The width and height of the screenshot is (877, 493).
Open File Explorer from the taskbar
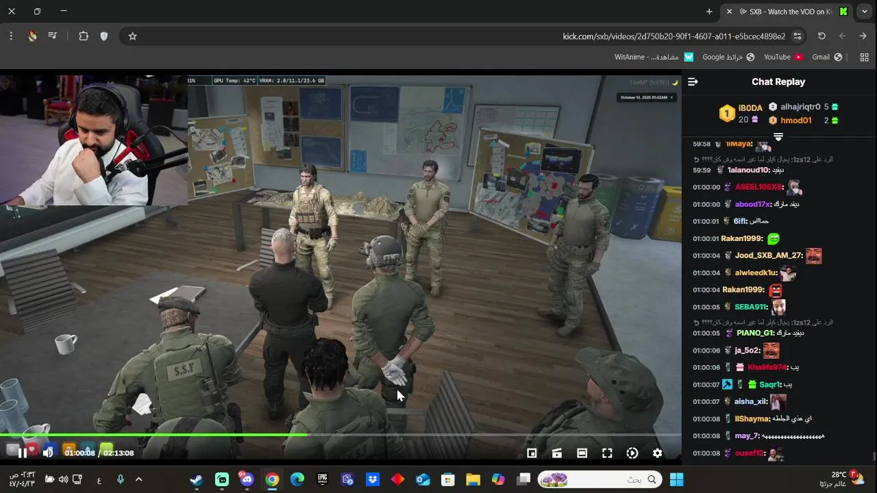pos(473,479)
